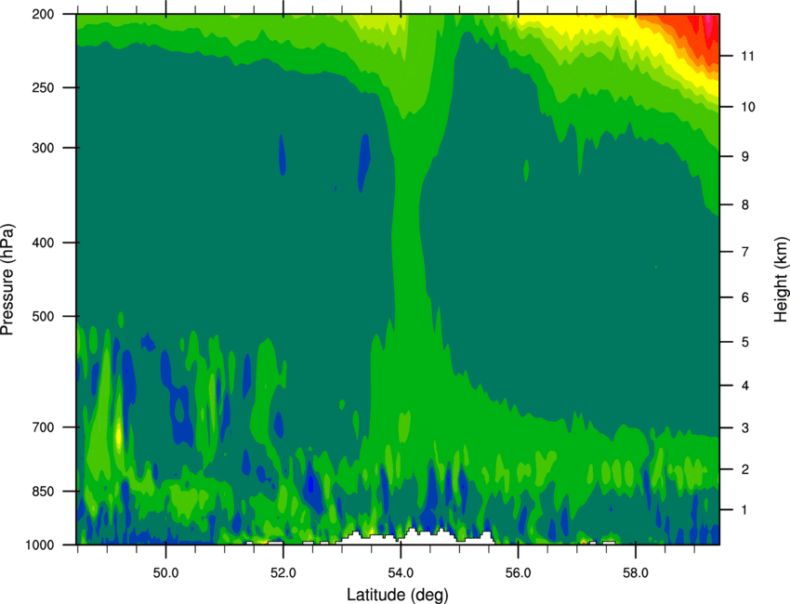790x604 pixels.
Task: Click the 500 pressure tick label
Action: pos(44,316)
